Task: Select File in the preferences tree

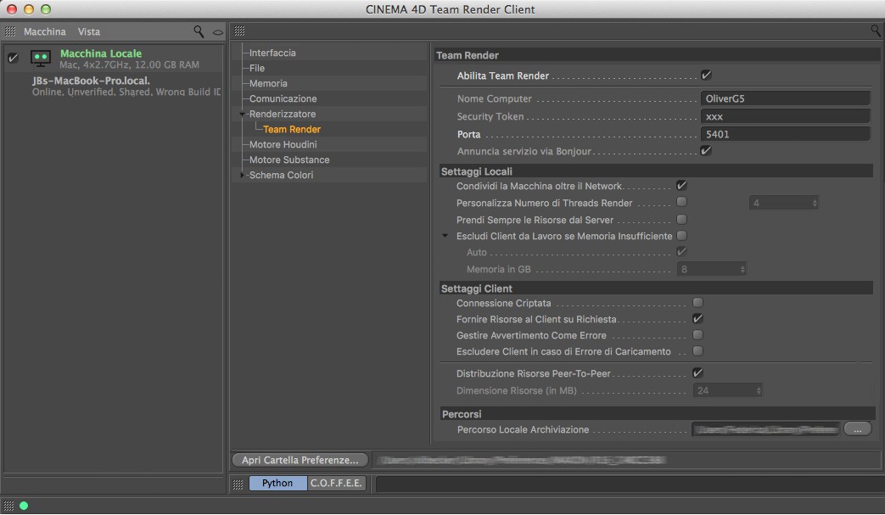Action: [257, 68]
